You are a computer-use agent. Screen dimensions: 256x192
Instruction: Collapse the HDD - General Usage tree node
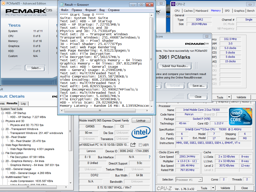[2, 169]
